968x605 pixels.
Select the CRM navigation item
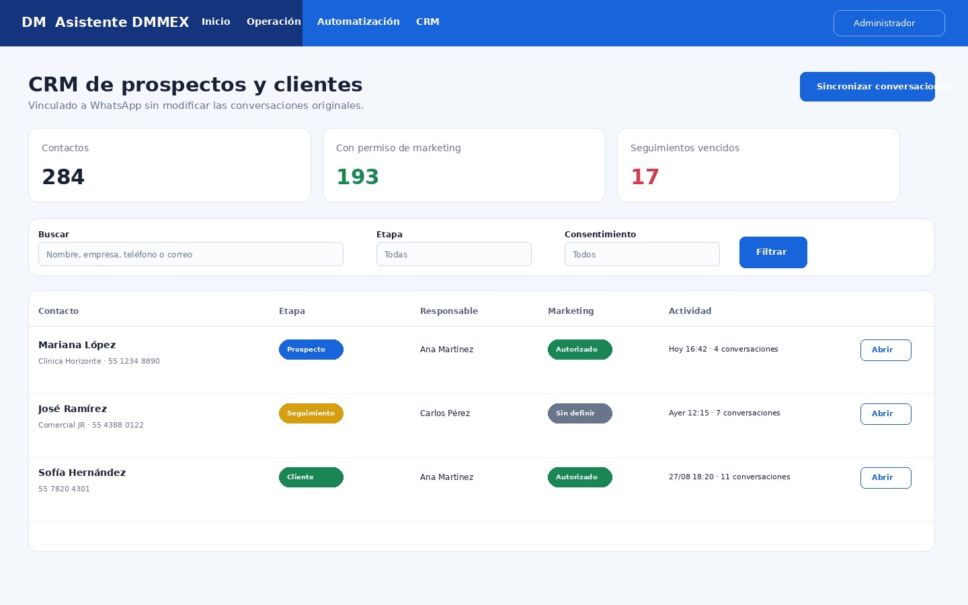(x=428, y=22)
